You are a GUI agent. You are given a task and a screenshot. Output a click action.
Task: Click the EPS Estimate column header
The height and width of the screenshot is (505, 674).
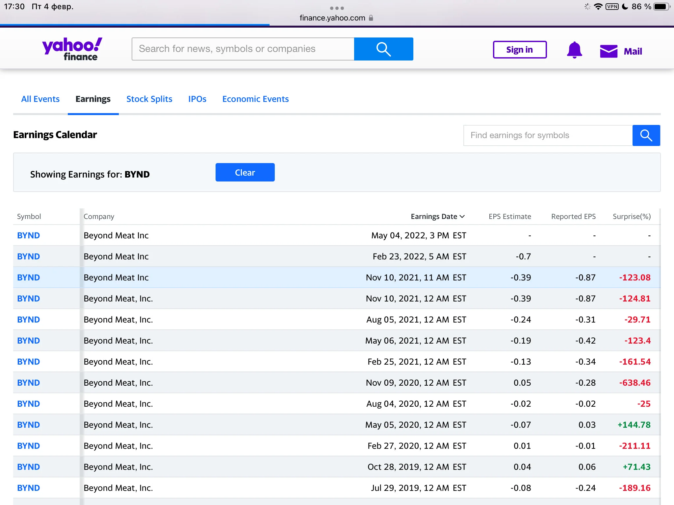click(x=510, y=216)
